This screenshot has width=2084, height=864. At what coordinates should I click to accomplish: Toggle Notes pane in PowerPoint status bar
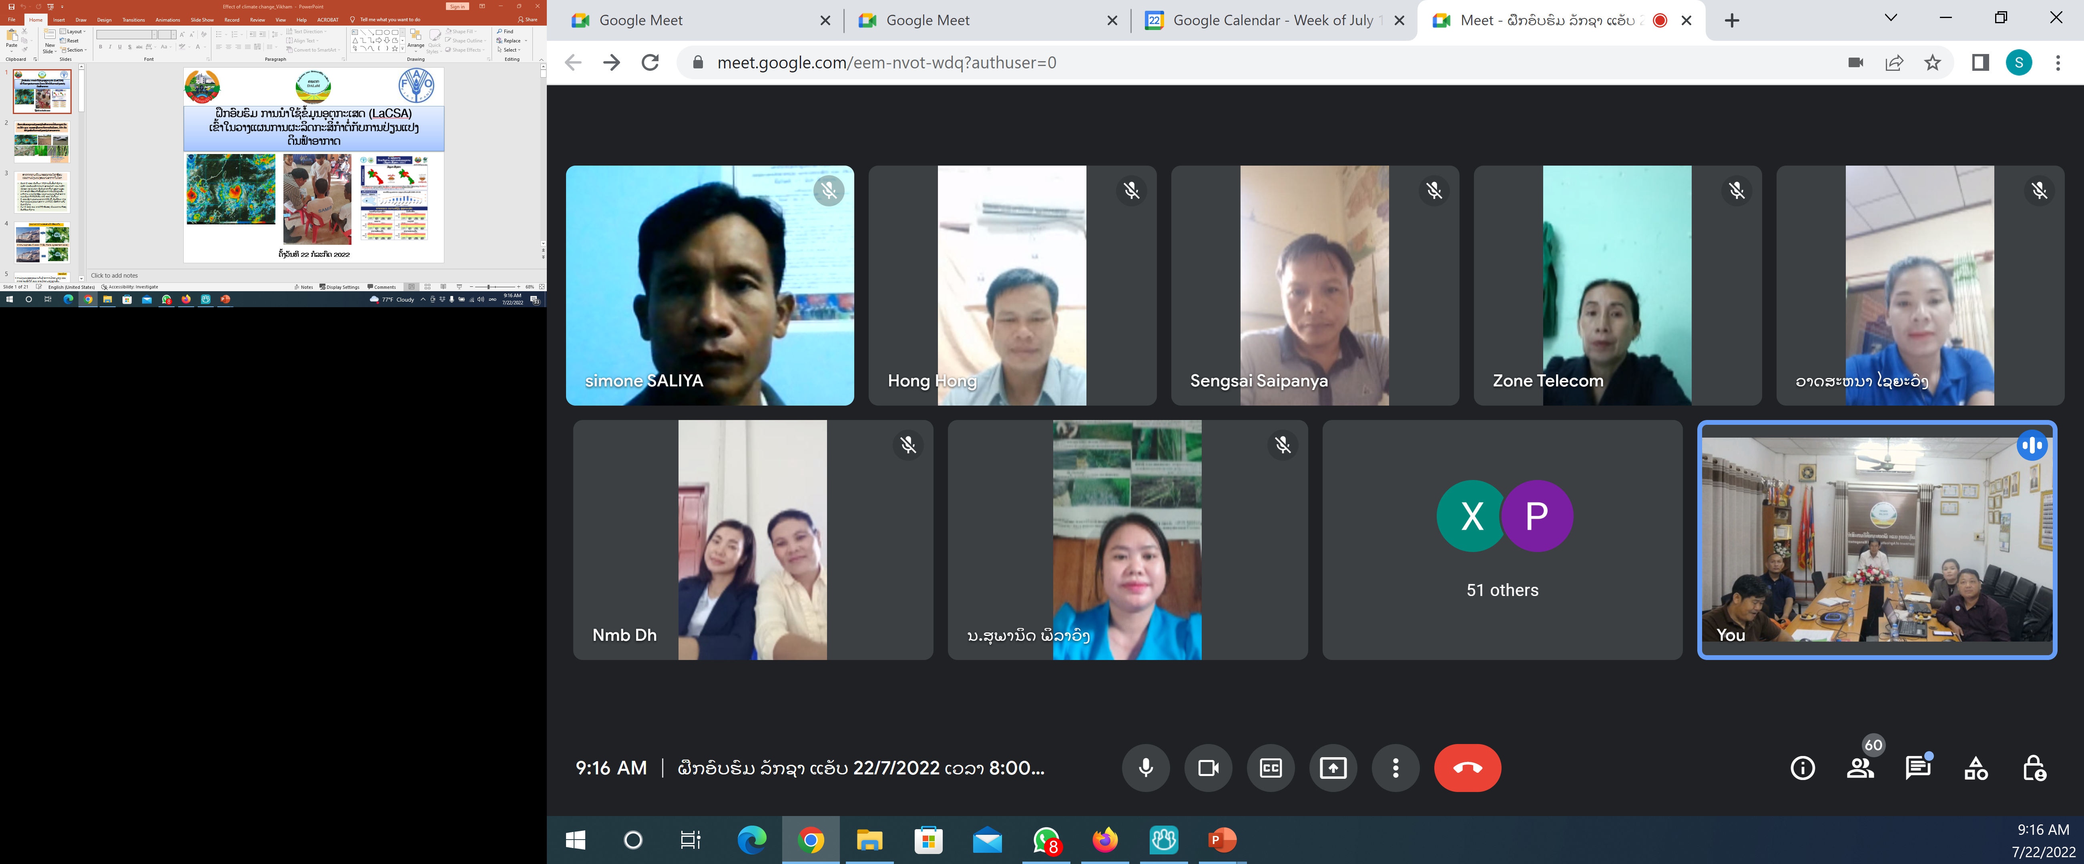pyautogui.click(x=303, y=287)
